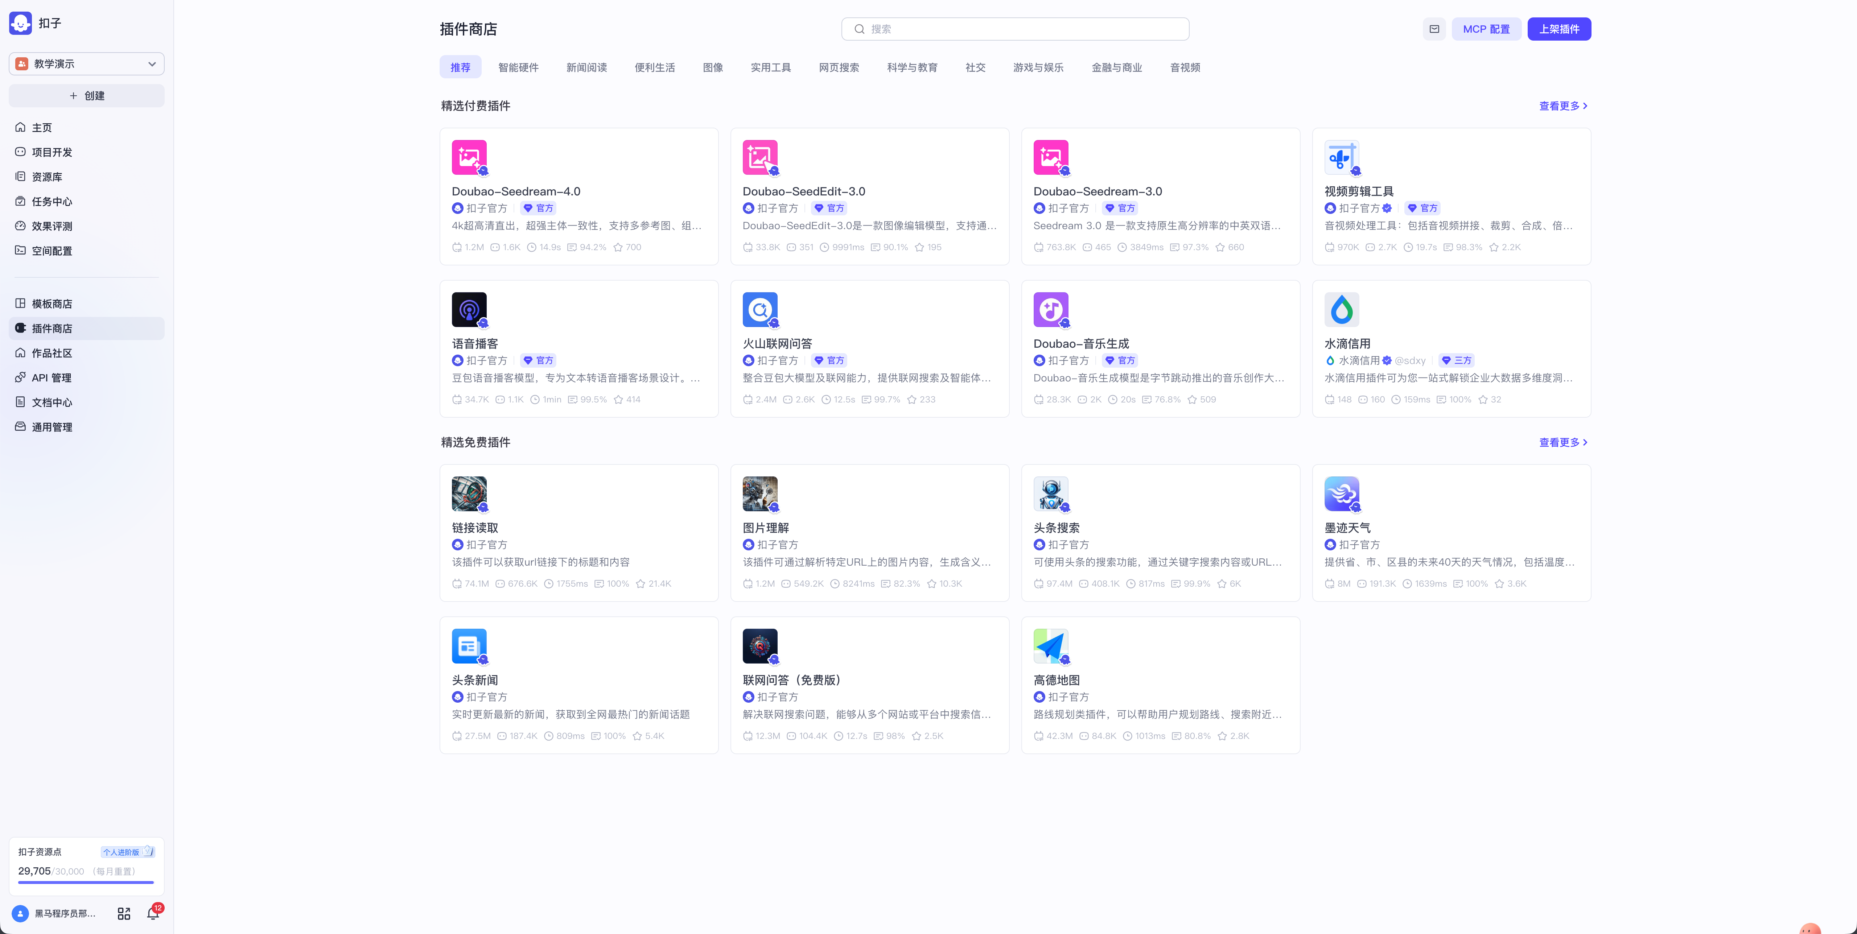The image size is (1857, 934).
Task: Select the 语音播客 podcast icon
Action: coord(469,309)
